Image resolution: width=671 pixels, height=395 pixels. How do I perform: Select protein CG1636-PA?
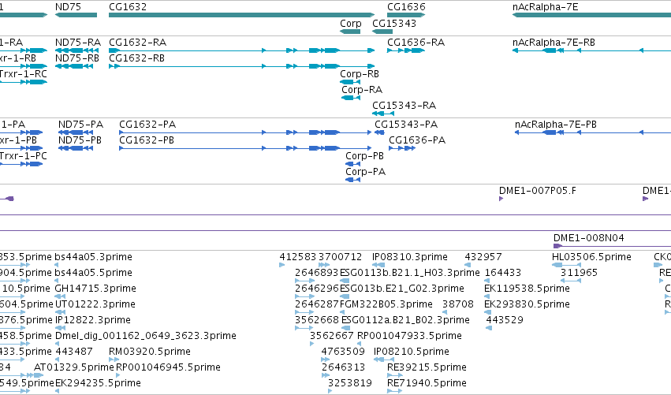tap(417, 140)
